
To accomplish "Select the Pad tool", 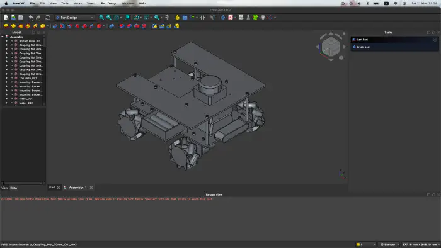I will point(6,26).
